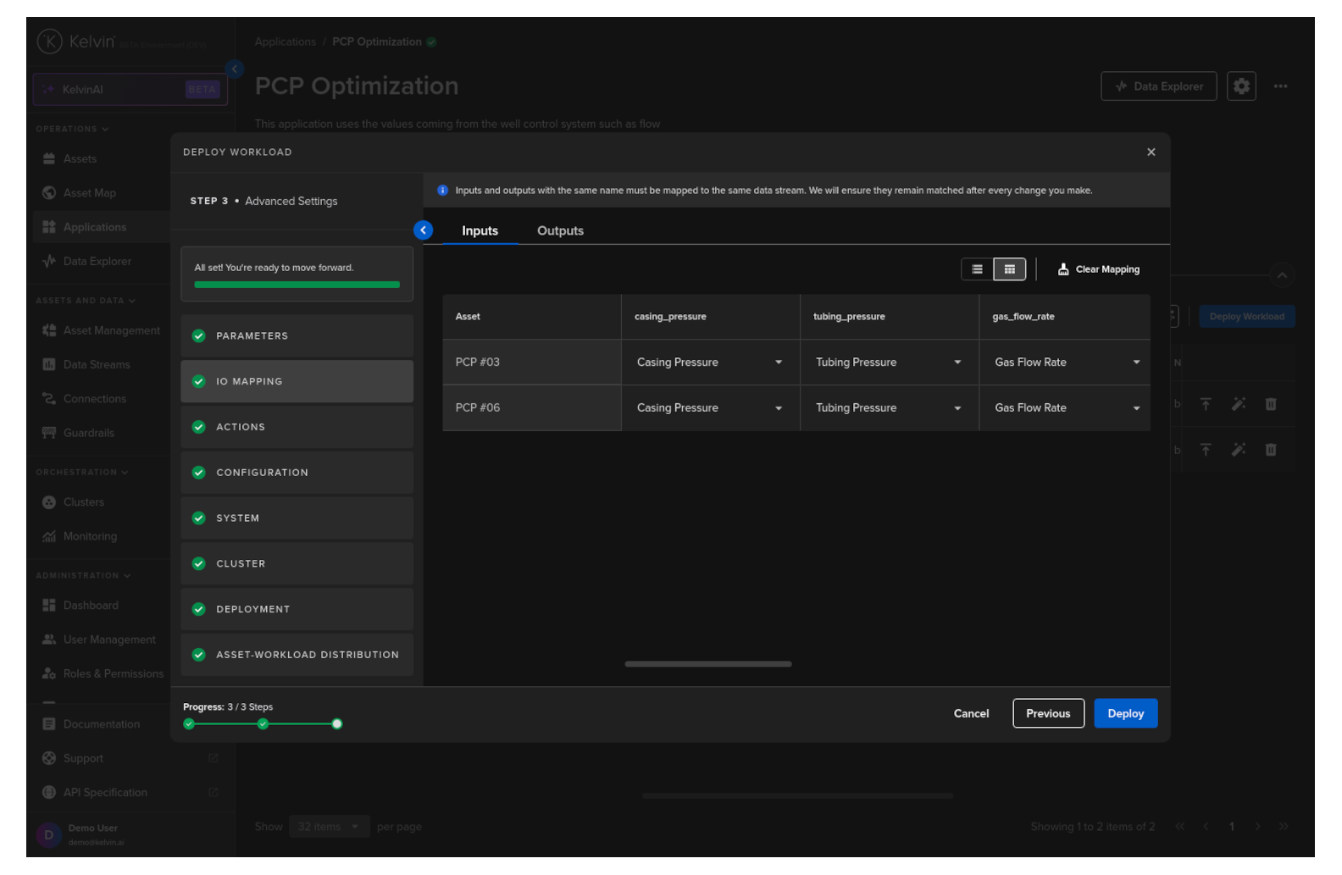1342x875 pixels.
Task: Go back with the Previous button
Action: pyautogui.click(x=1048, y=714)
